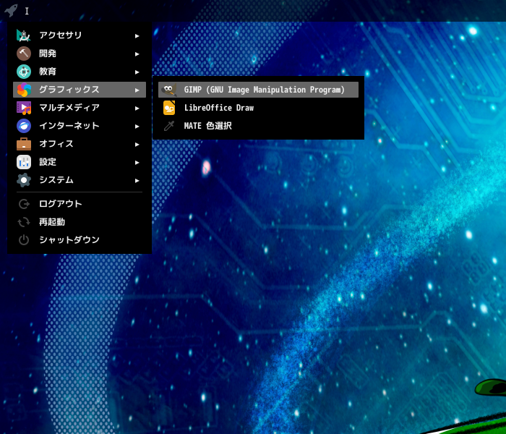The width and height of the screenshot is (506, 434).
Task: Click the オフィス briefcase icon
Action: [x=24, y=144]
